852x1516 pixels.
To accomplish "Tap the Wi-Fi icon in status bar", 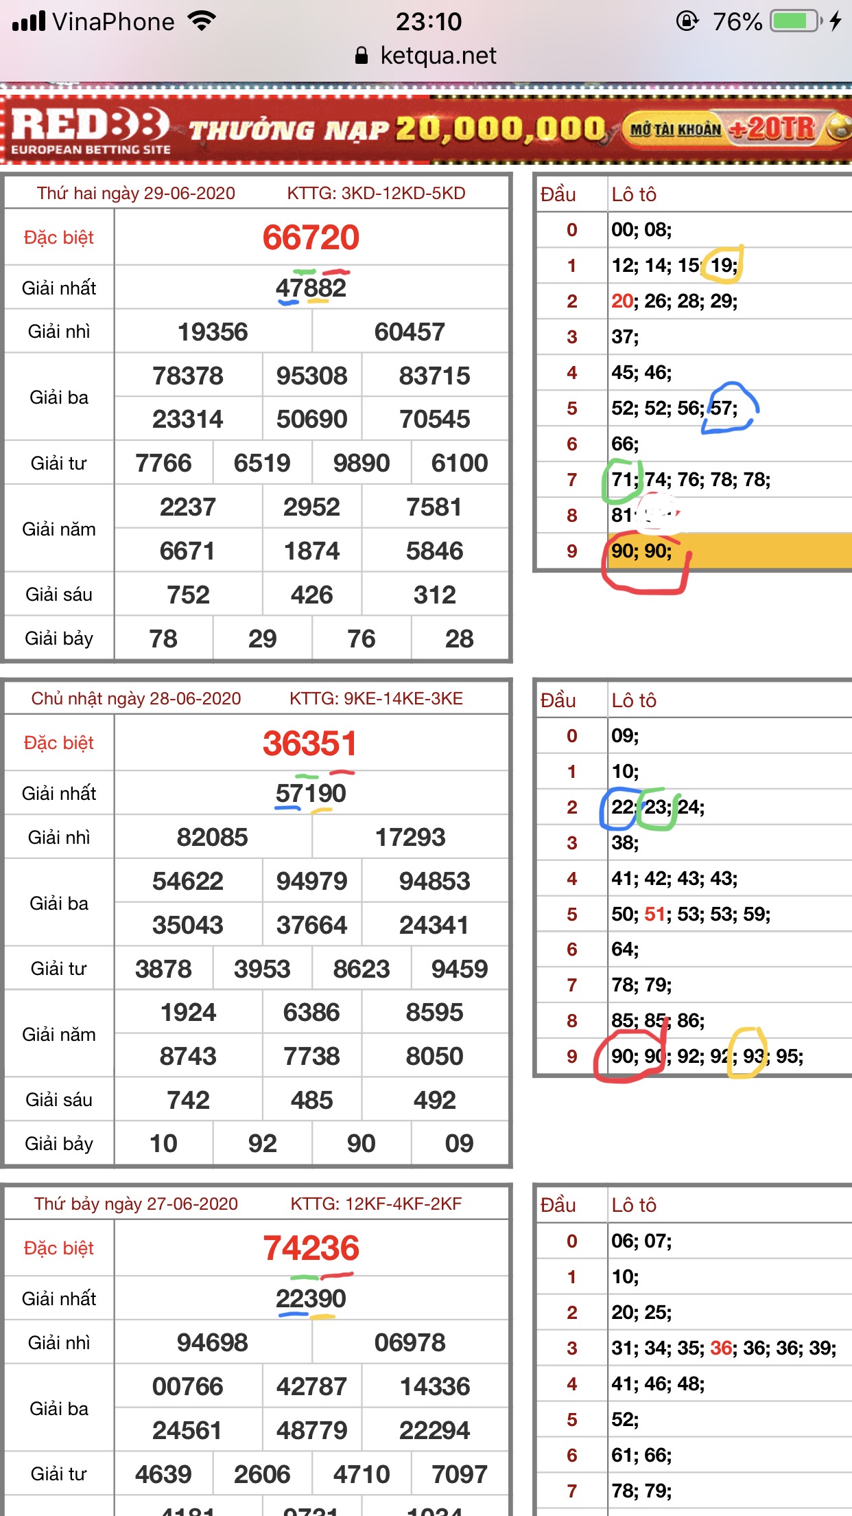I will pyautogui.click(x=202, y=21).
